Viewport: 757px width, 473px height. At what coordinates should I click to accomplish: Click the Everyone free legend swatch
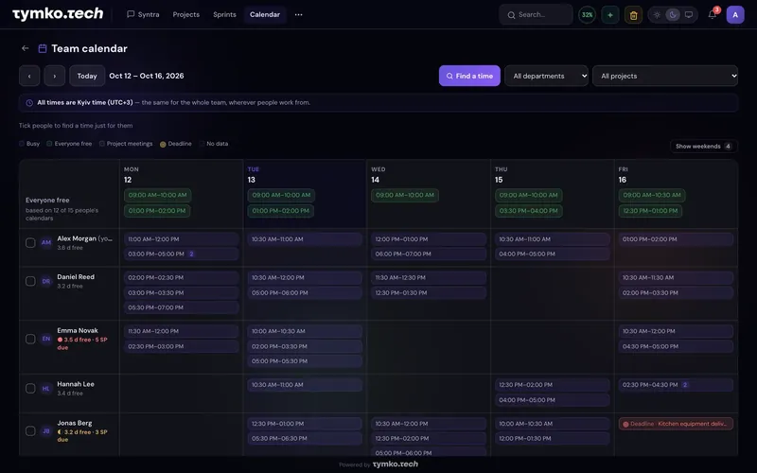[x=49, y=144]
